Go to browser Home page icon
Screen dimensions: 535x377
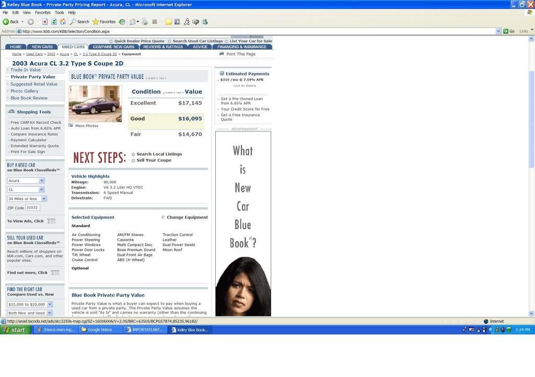(x=63, y=22)
